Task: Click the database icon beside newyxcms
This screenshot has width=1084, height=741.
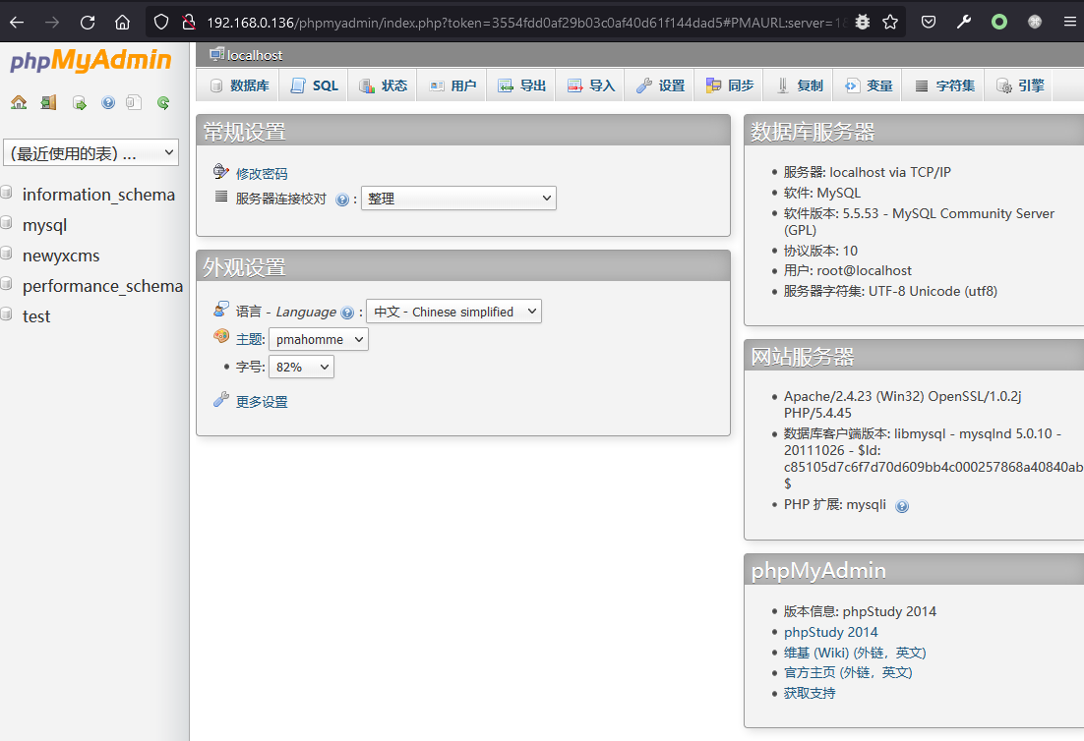Action: (x=7, y=253)
